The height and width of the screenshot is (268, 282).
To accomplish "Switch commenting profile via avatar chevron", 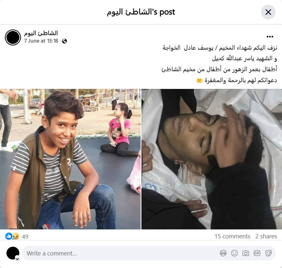I will [x=17, y=259].
